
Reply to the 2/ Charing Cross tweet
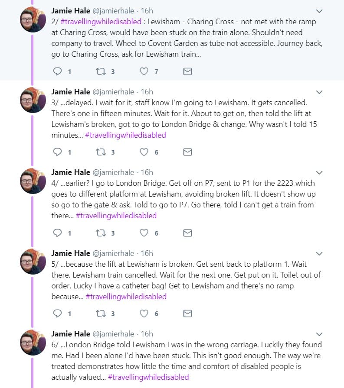click(x=58, y=71)
